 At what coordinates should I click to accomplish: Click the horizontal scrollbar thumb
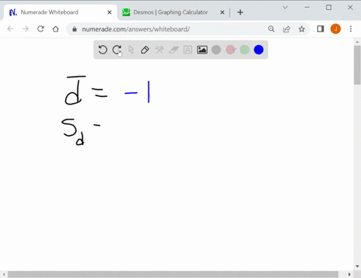pyautogui.click(x=173, y=274)
